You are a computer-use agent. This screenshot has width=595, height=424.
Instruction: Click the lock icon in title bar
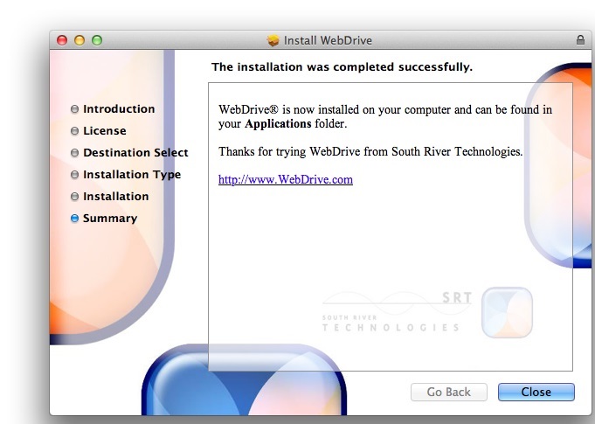(x=580, y=40)
